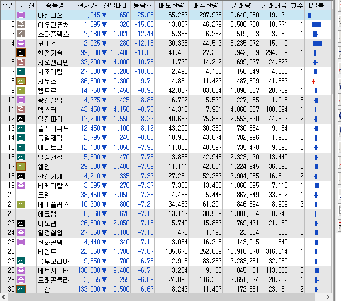341x301 pixels.
Task: Sort by the 순위 column header
Action: tap(8, 5)
